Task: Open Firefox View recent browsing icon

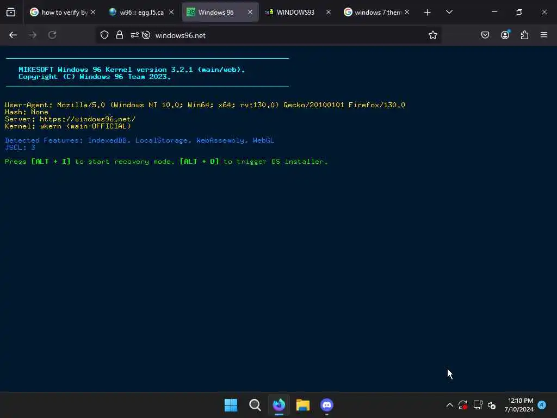Action: 11,13
